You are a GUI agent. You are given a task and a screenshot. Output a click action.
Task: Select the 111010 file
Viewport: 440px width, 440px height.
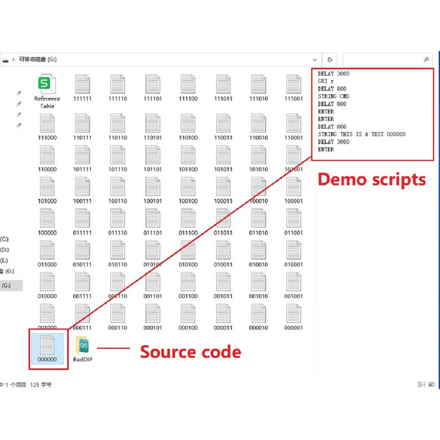259,88
